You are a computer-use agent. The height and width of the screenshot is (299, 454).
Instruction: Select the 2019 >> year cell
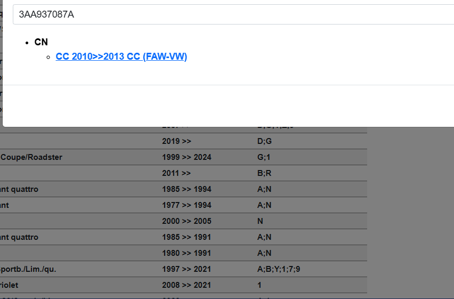click(176, 141)
